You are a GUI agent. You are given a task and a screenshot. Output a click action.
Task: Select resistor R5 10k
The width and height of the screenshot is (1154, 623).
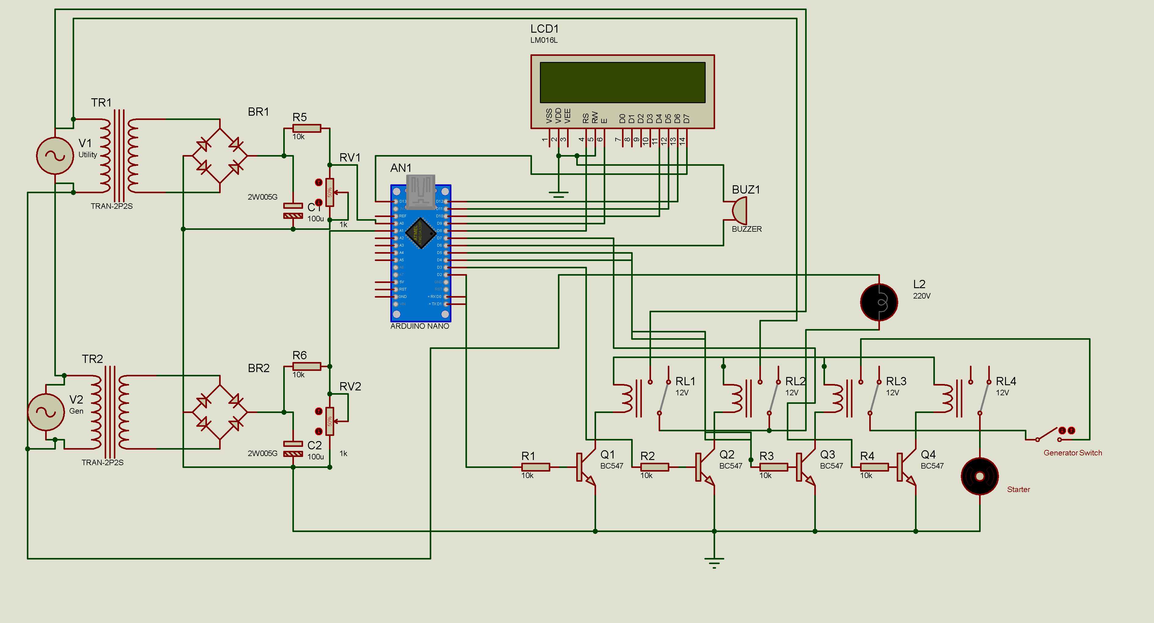pos(306,129)
